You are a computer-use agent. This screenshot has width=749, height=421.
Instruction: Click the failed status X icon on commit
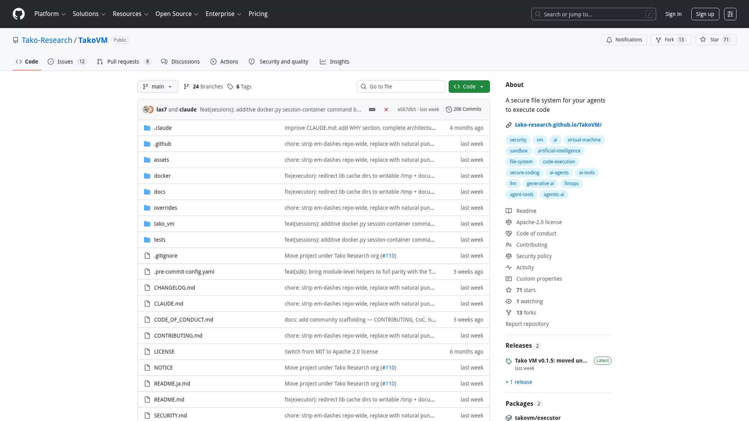pos(386,110)
